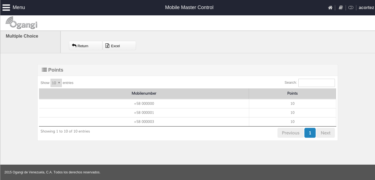This screenshot has height=180, width=375.
Task: Click the Home icon in top bar
Action: (330, 8)
